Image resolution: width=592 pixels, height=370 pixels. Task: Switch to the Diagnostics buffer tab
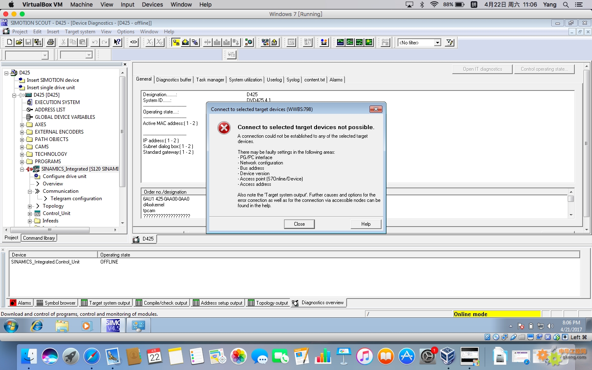174,80
